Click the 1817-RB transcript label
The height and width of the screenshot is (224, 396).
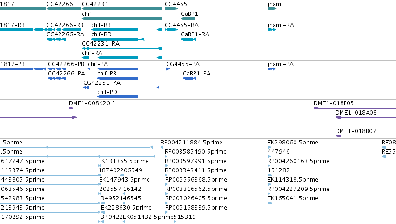coord(13,25)
